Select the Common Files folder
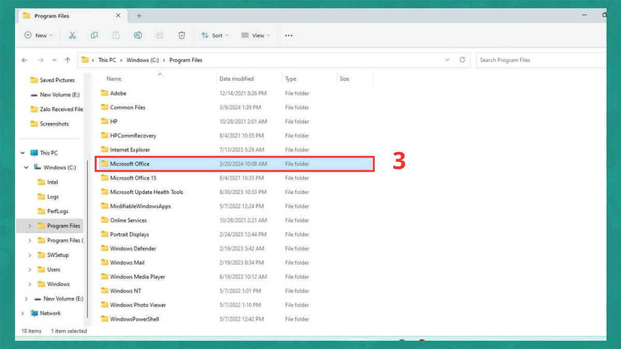This screenshot has width=621, height=349. coord(128,108)
